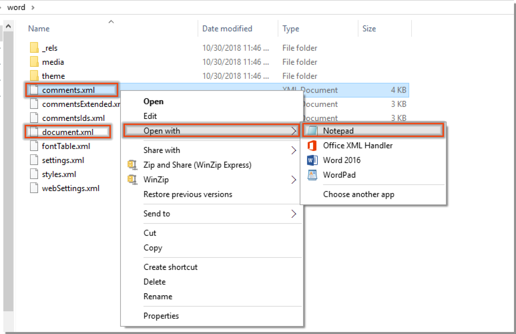Image resolution: width=516 pixels, height=334 pixels.
Task: Open the theme folder
Action: coord(53,76)
